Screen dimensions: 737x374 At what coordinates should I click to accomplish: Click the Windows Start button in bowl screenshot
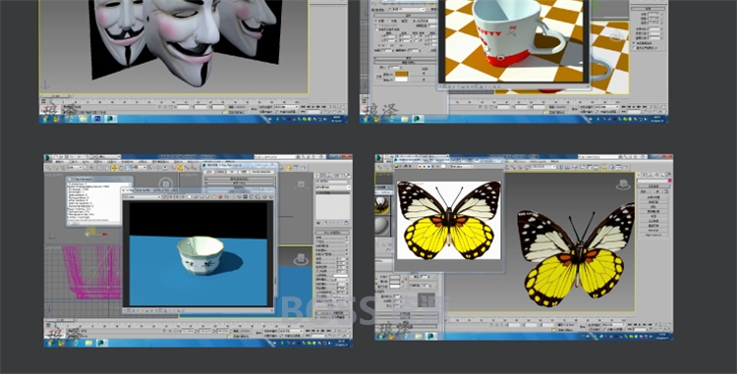pyautogui.click(x=49, y=343)
